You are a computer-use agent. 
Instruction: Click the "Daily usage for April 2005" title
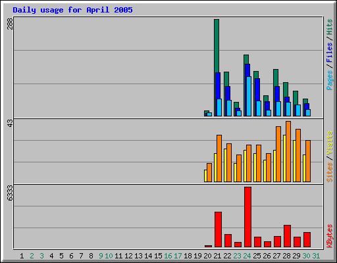pos(72,10)
